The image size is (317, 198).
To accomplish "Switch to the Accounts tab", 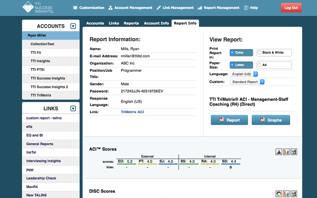I will tap(95, 23).
